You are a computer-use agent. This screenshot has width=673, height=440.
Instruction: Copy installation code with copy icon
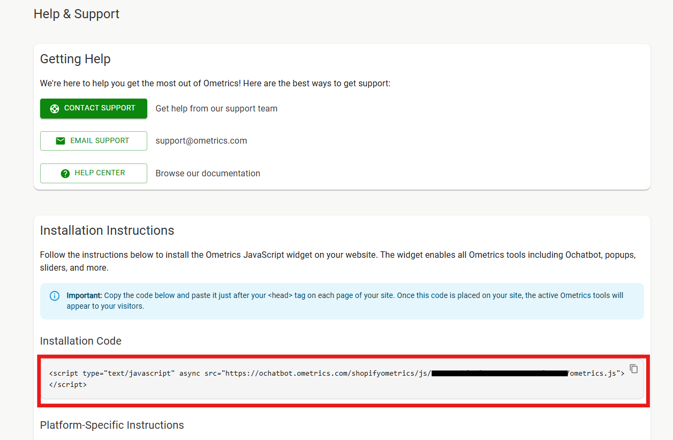pos(634,369)
